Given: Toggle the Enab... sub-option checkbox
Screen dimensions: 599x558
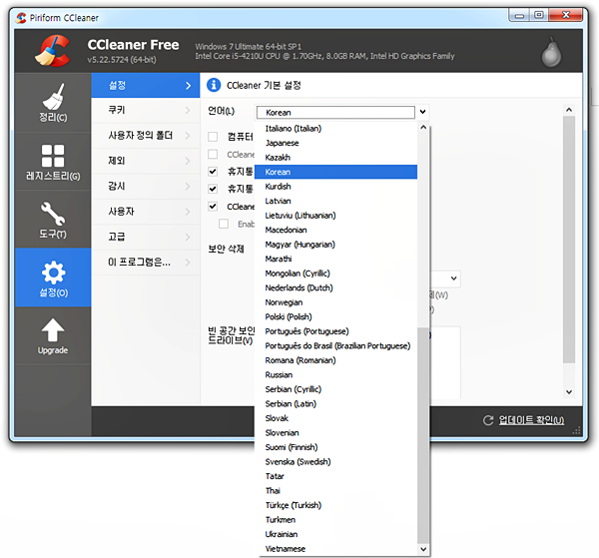Looking at the screenshot, I should click(x=224, y=224).
